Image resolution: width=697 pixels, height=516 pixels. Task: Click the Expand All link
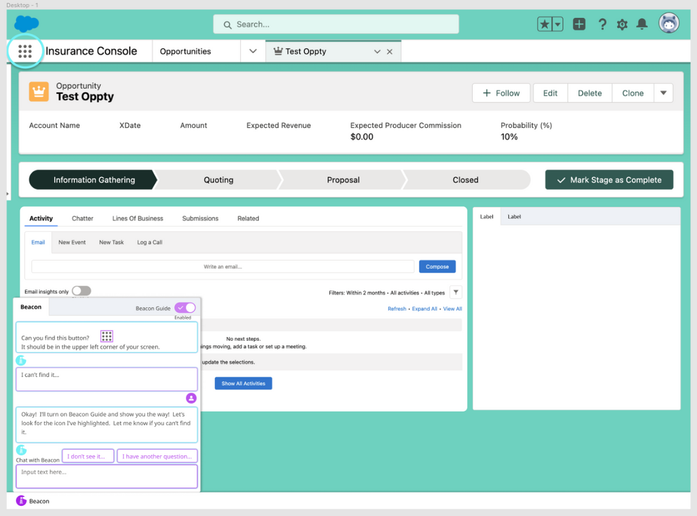coord(425,309)
